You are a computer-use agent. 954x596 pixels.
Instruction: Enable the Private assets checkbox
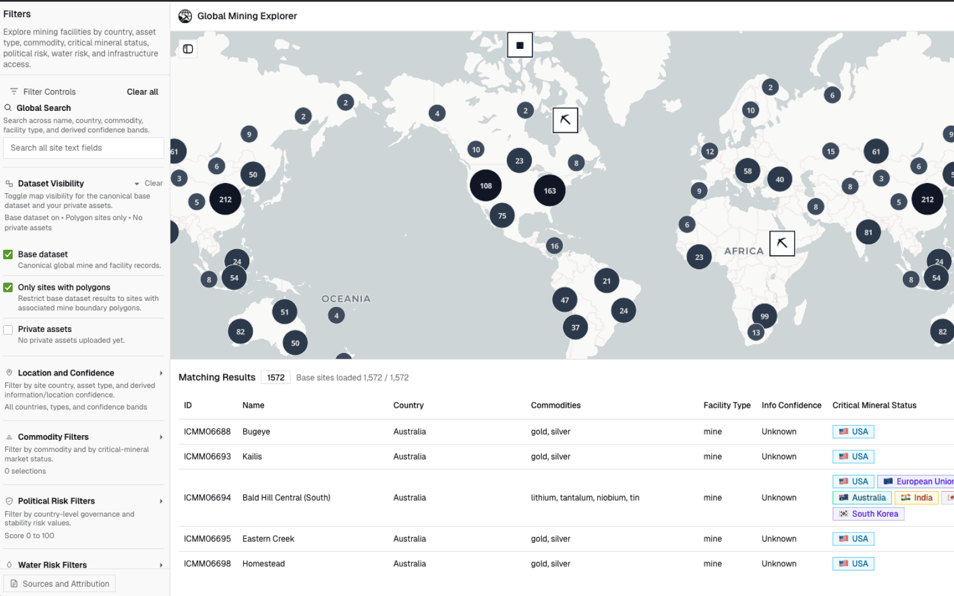[x=8, y=330]
